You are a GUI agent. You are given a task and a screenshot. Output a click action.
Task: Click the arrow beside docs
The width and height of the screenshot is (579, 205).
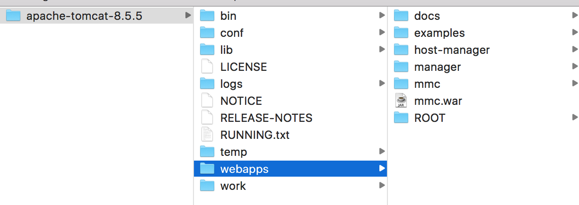(x=575, y=16)
